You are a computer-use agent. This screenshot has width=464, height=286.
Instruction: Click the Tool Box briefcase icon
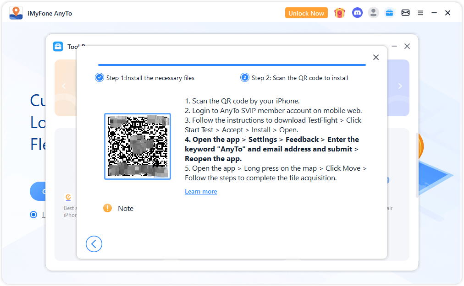(x=58, y=46)
